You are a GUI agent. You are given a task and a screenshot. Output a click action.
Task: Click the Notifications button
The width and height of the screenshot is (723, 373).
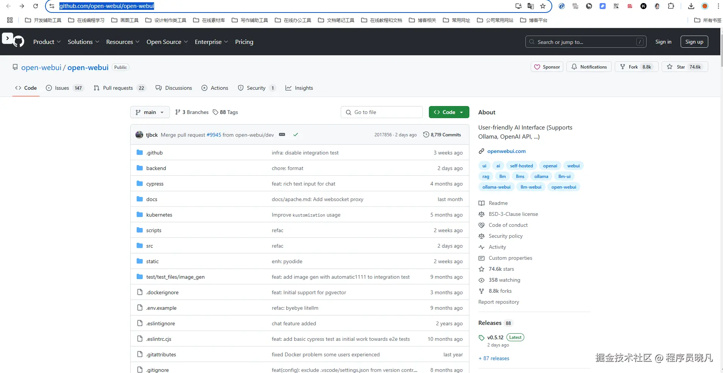[x=589, y=67]
